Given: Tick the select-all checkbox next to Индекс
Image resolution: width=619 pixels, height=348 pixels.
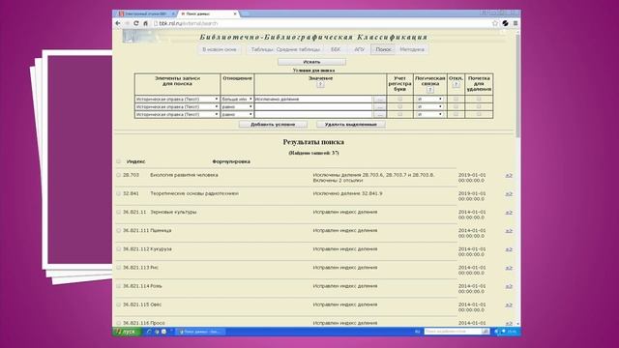Looking at the screenshot, I should coord(118,161).
